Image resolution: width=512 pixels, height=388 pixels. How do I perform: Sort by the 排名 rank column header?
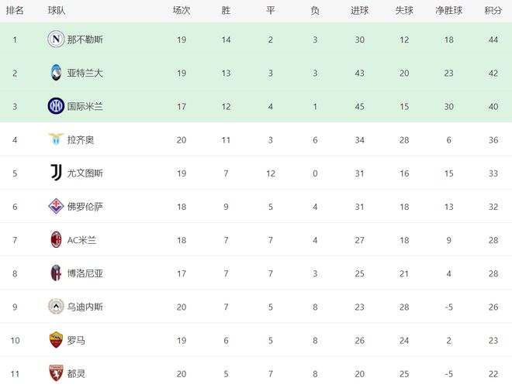click(x=15, y=11)
